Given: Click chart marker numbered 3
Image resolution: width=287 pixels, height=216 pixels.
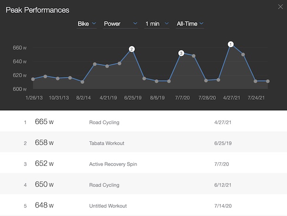Looking at the screenshot, I should click(x=181, y=53).
